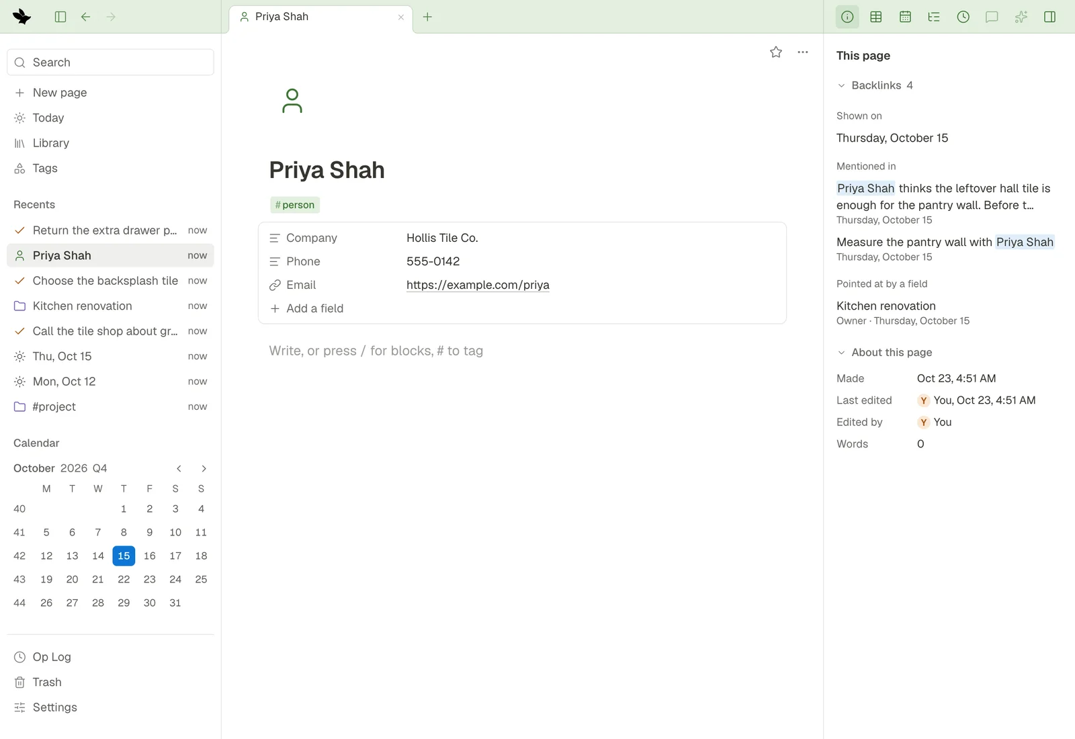Open the example.com/priya email link
This screenshot has width=1075, height=739.
(478, 285)
